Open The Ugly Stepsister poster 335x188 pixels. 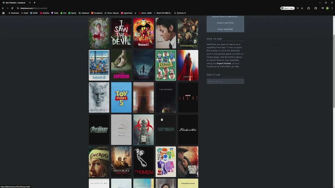(x=121, y=65)
